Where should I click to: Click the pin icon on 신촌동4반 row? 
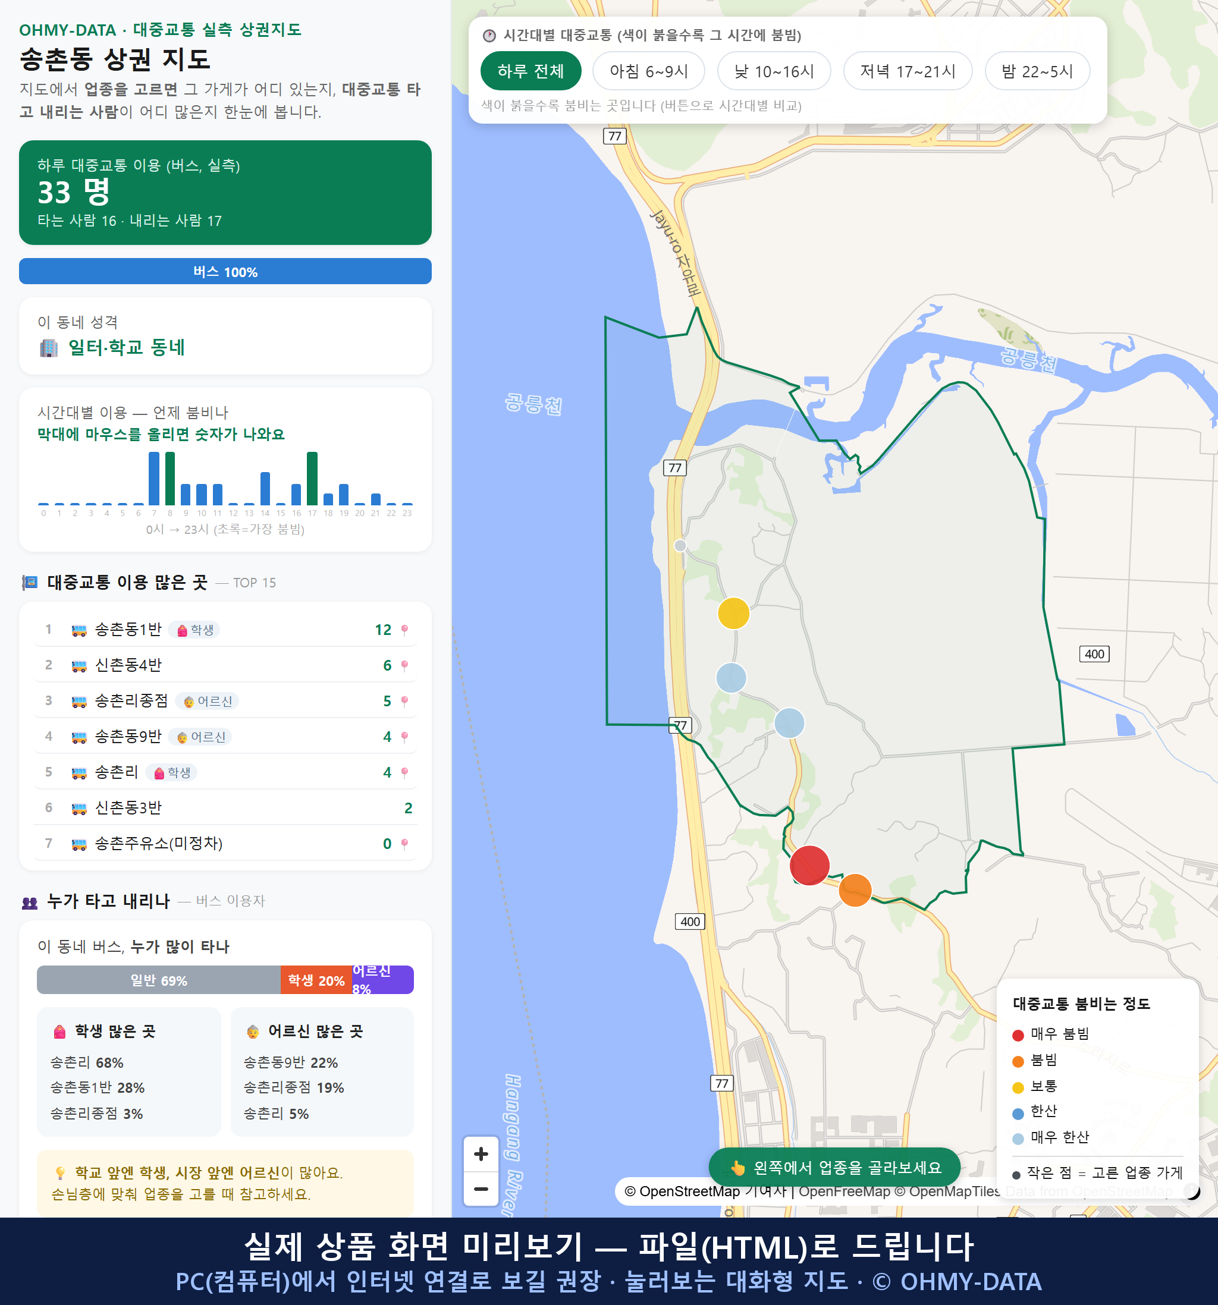(404, 666)
